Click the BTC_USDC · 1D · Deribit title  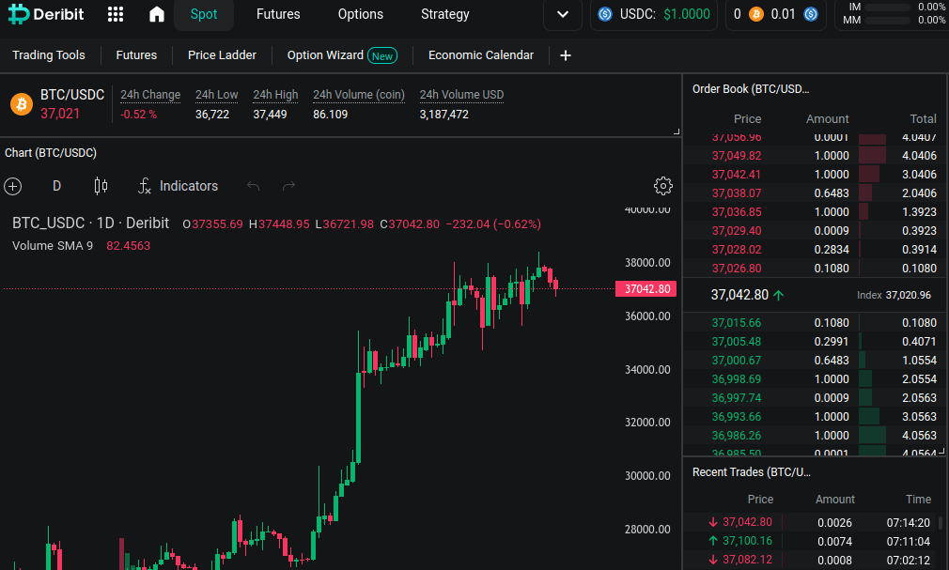(x=90, y=223)
